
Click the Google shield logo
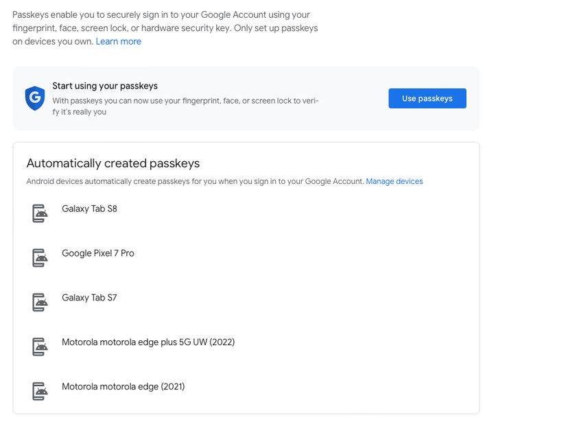(x=35, y=98)
